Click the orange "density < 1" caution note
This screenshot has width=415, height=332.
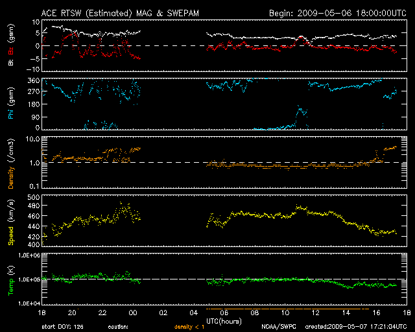pos(189,327)
